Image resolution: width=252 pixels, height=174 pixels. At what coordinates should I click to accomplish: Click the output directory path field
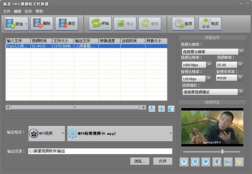point(100,151)
